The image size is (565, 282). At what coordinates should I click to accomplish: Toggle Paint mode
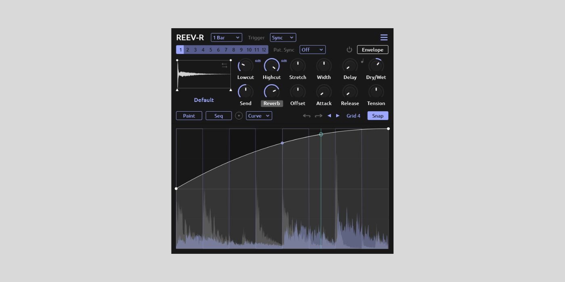tap(189, 116)
